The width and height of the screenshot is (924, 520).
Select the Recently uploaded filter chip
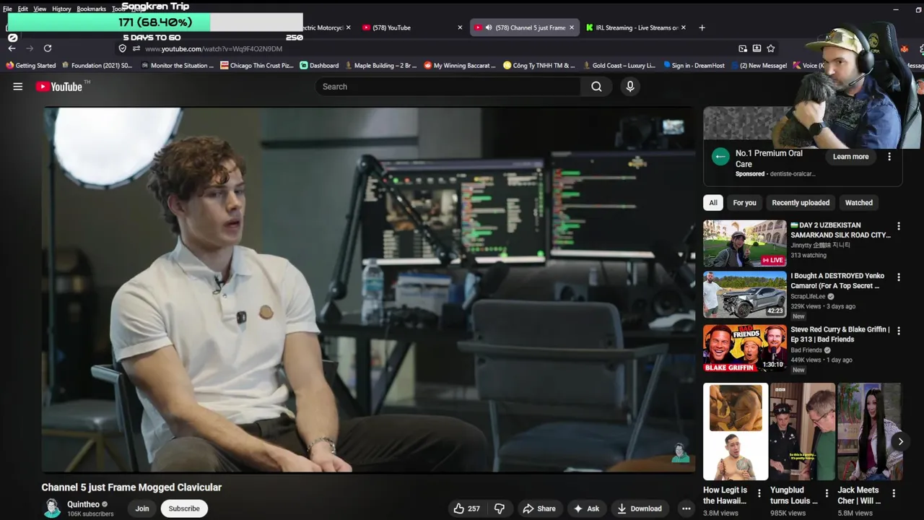[x=801, y=203]
